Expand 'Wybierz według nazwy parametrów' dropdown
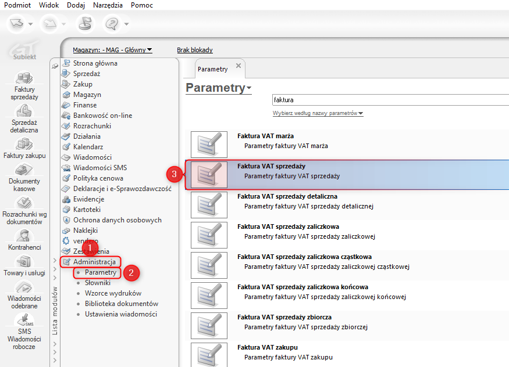509x367 pixels. click(318, 113)
